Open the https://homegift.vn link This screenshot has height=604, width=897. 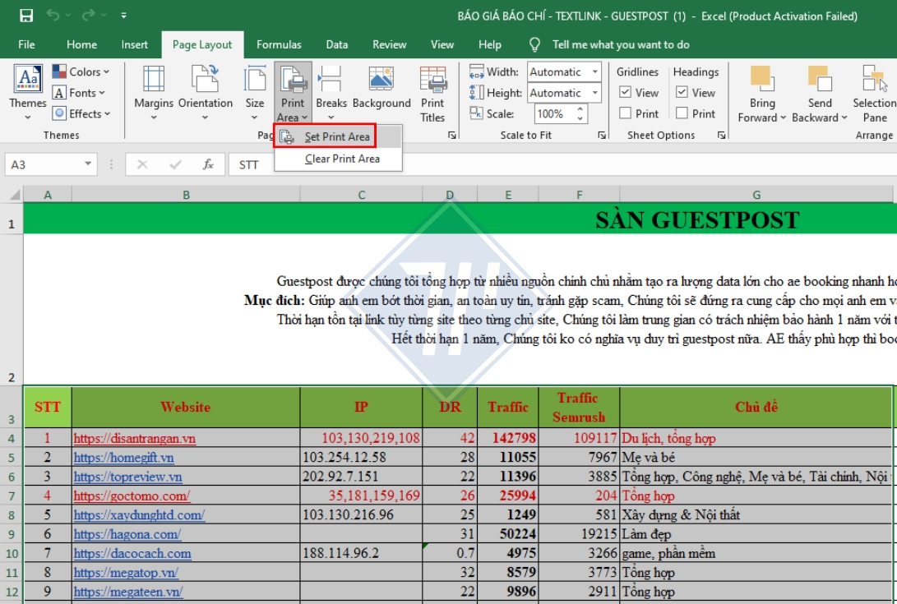point(123,458)
